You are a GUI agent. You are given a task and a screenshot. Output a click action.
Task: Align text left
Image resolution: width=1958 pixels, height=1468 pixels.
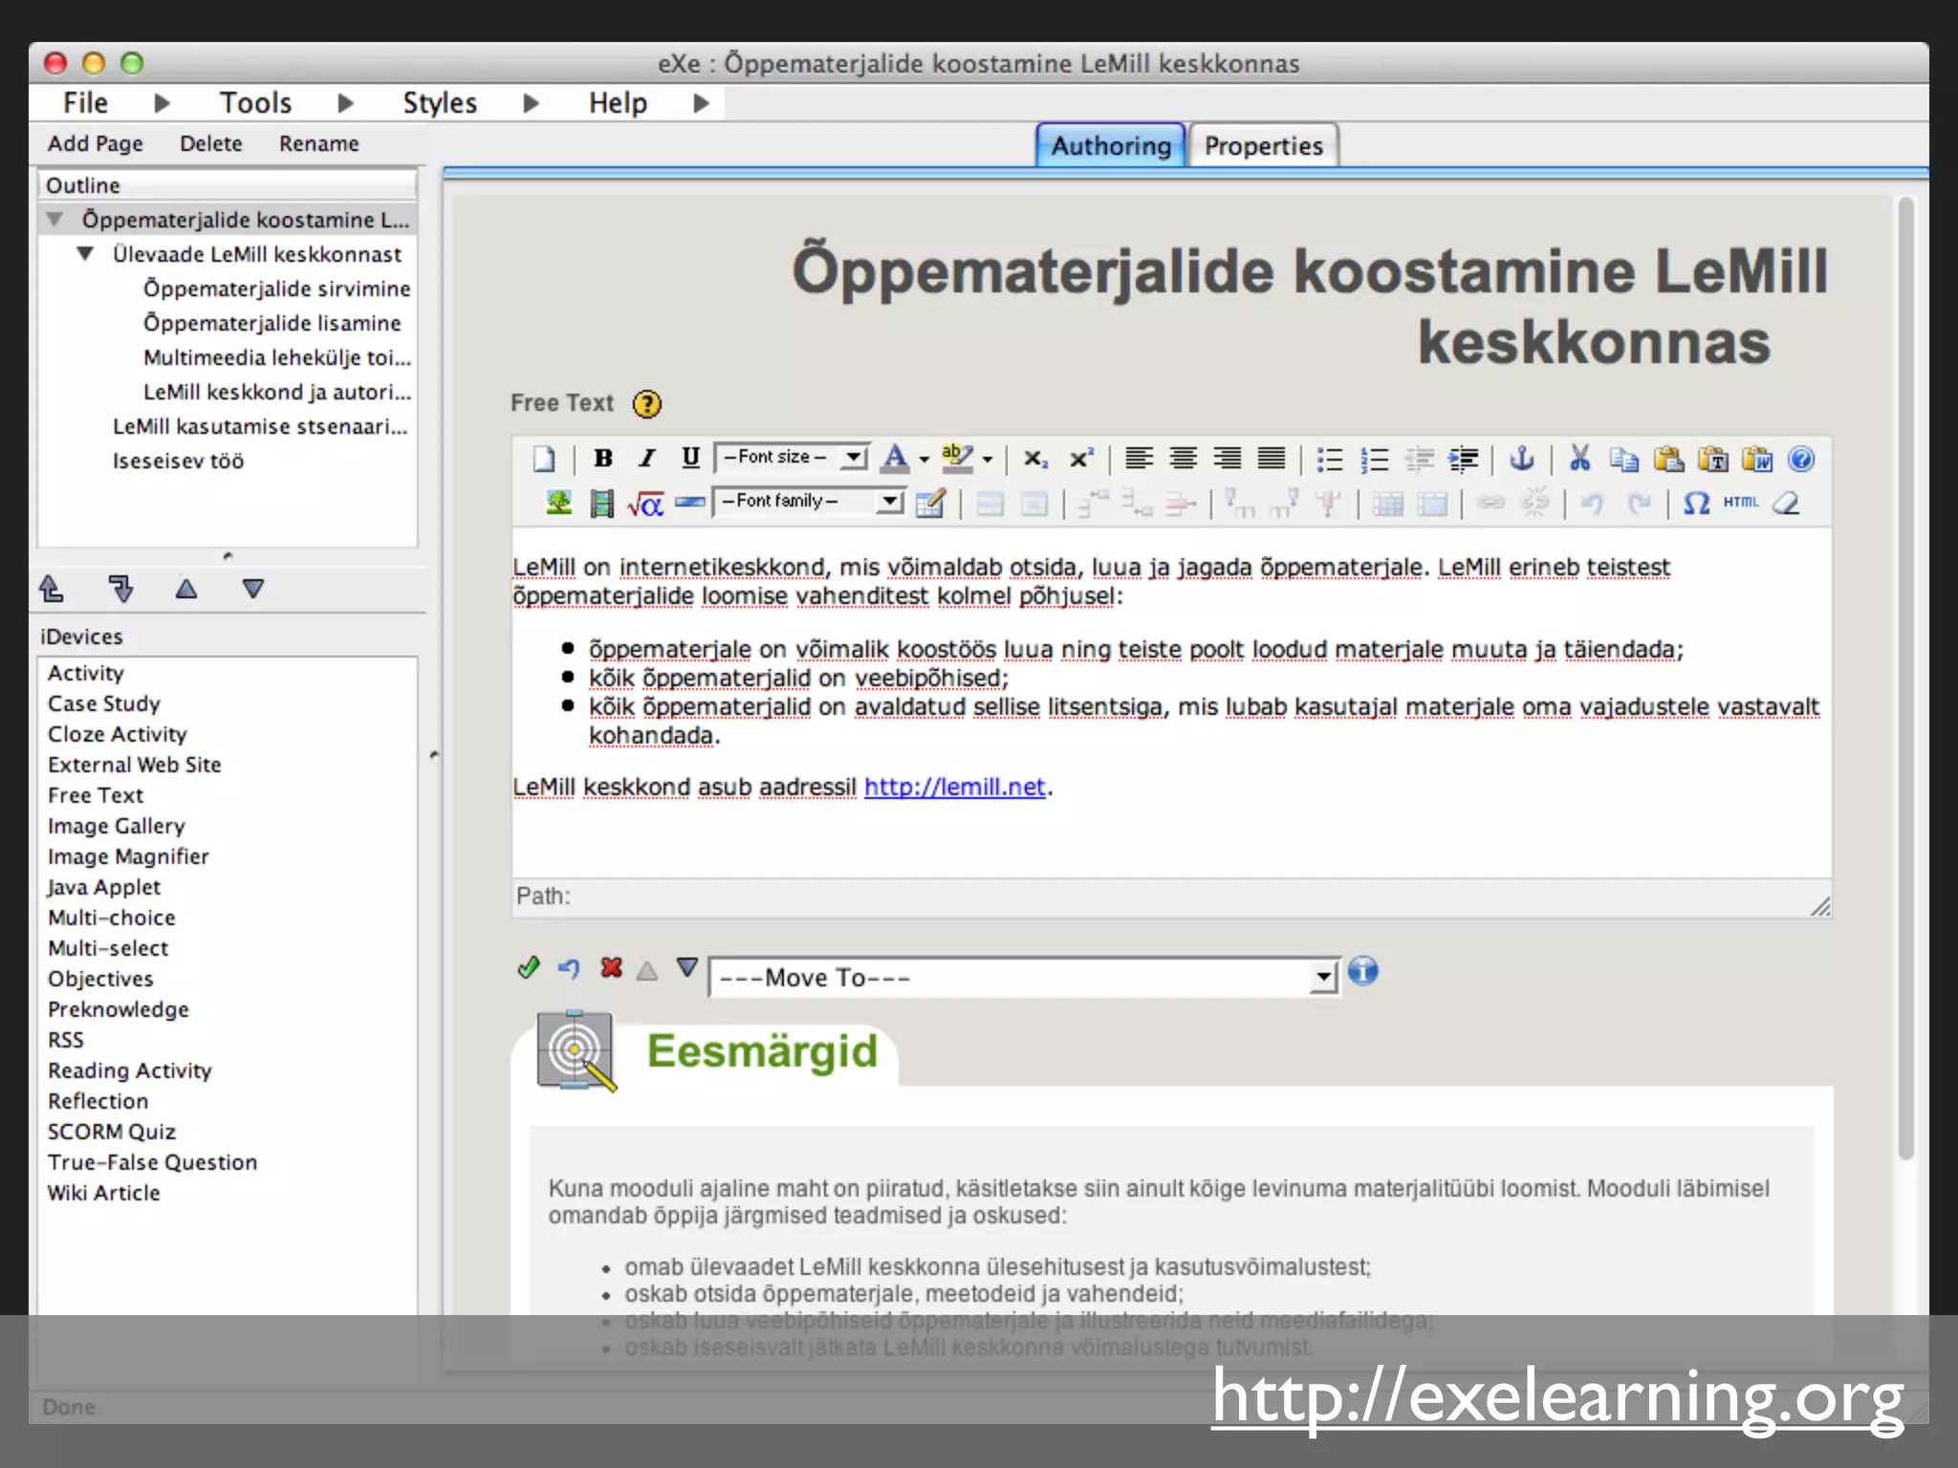(x=1139, y=459)
